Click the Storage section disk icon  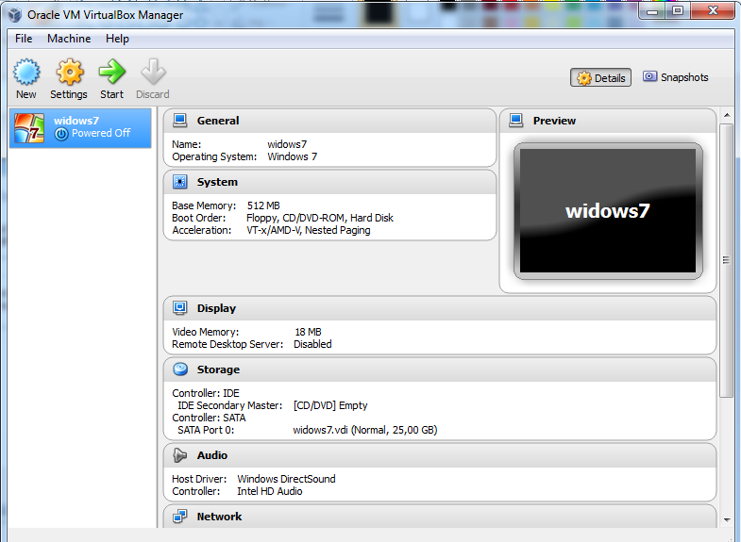[x=180, y=370]
